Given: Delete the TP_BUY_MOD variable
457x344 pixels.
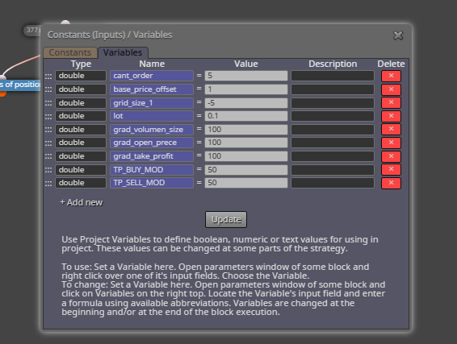Looking at the screenshot, I should pos(391,169).
